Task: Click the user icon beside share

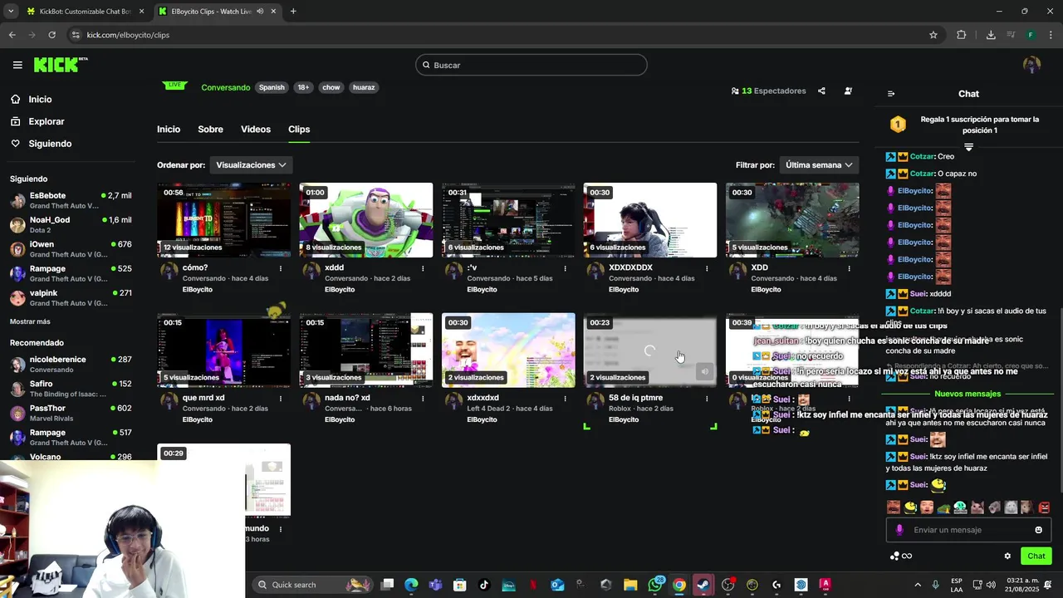Action: click(848, 91)
